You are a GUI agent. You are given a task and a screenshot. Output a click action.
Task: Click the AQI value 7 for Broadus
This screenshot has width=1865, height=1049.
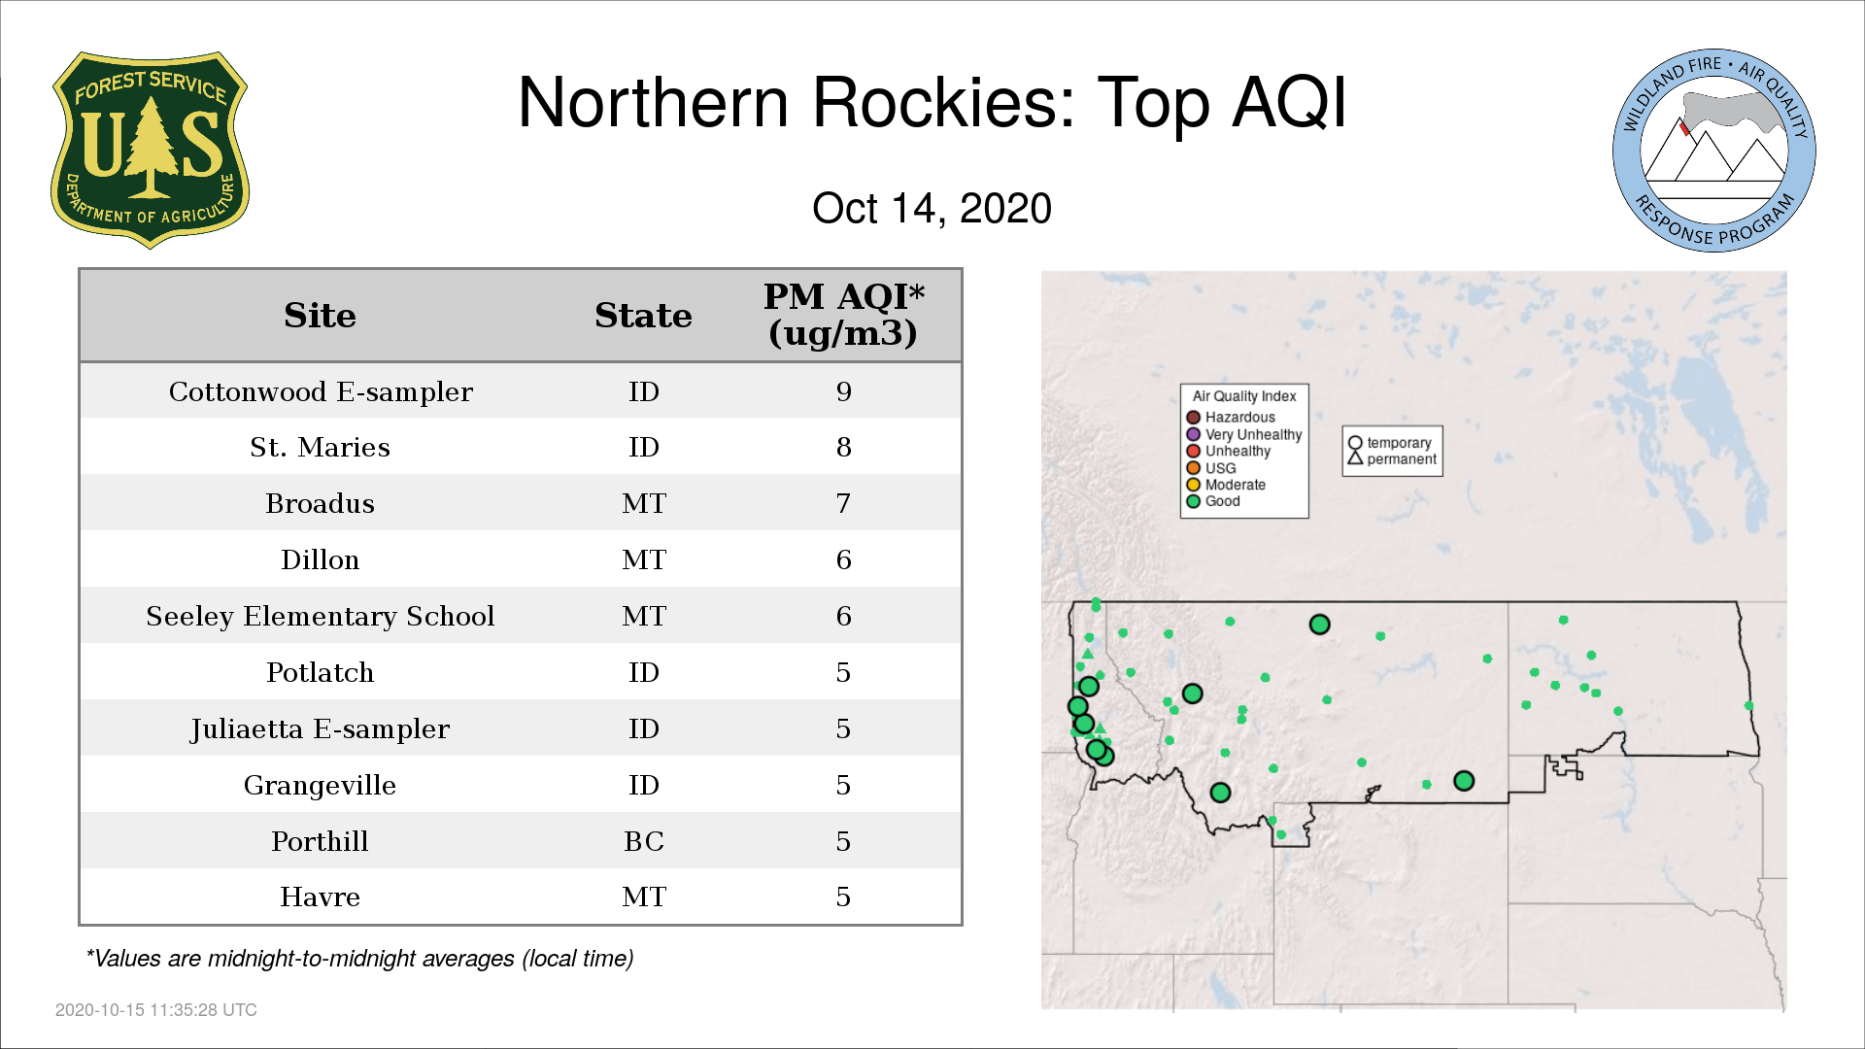click(843, 503)
